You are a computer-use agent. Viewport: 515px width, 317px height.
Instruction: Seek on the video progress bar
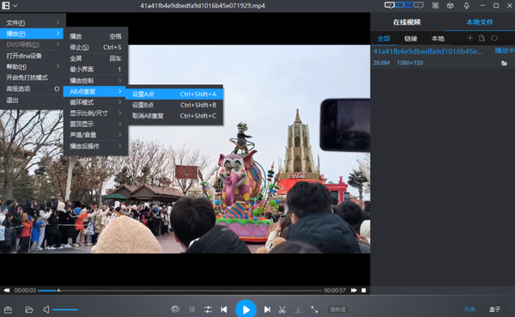[x=179, y=290]
